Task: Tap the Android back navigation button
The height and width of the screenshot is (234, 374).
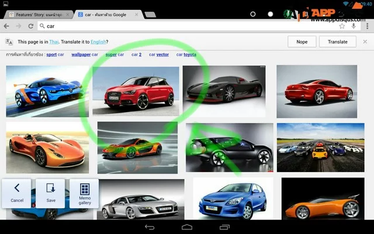Action: [x=150, y=227]
